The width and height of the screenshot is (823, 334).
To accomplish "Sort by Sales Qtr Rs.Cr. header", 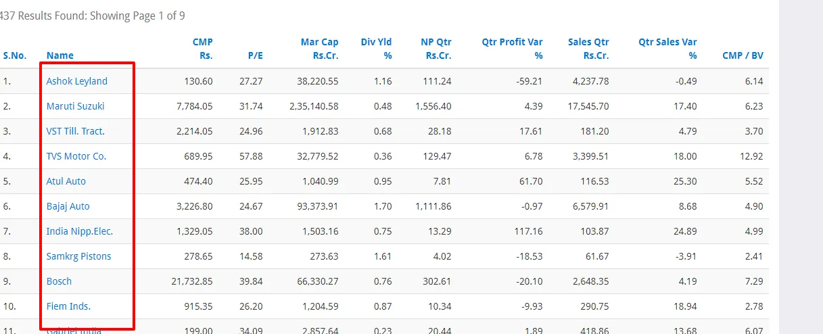I will point(588,49).
